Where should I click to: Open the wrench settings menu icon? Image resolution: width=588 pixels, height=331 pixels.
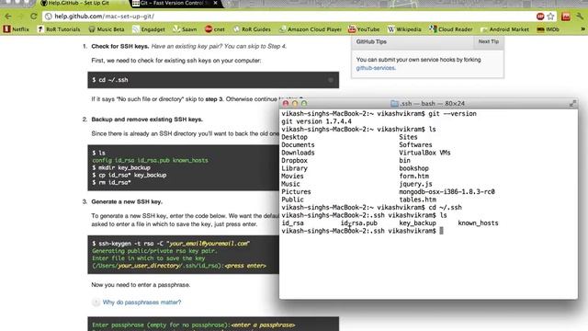[580, 17]
